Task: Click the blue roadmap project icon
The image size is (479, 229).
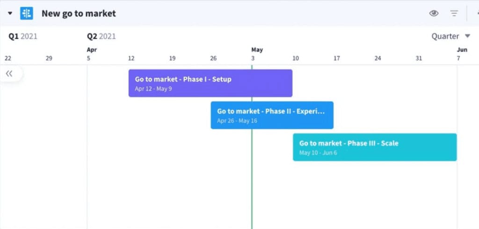Action: (27, 14)
